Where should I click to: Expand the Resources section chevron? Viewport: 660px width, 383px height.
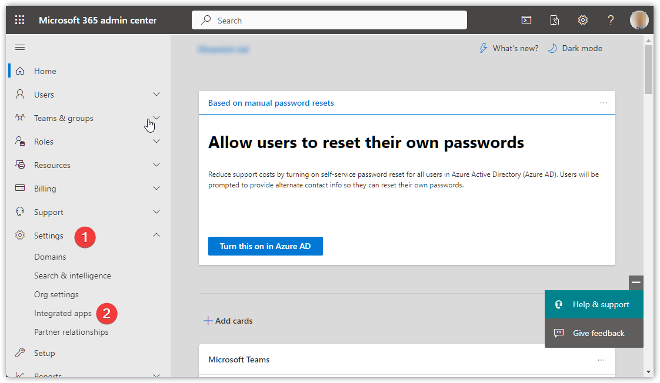156,165
